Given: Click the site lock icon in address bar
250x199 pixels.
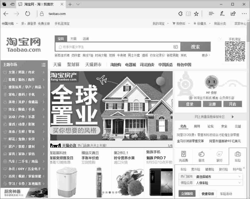Looking at the screenshot, I should [42, 14].
